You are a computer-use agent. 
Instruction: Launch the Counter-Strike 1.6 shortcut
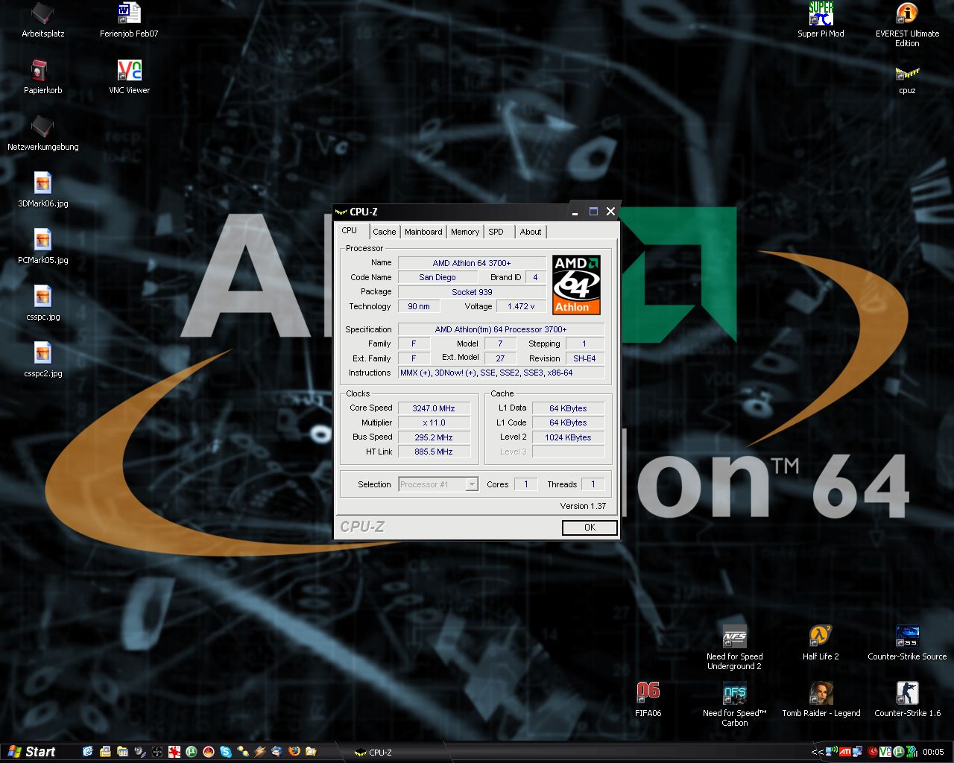coord(907,699)
